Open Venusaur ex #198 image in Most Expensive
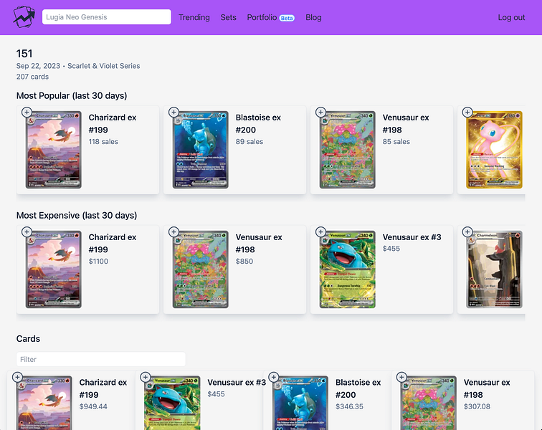Screen dimensions: 542x430 pos(201,269)
